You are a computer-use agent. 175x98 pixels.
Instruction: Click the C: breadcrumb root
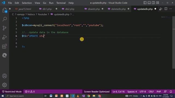[x=13, y=14]
